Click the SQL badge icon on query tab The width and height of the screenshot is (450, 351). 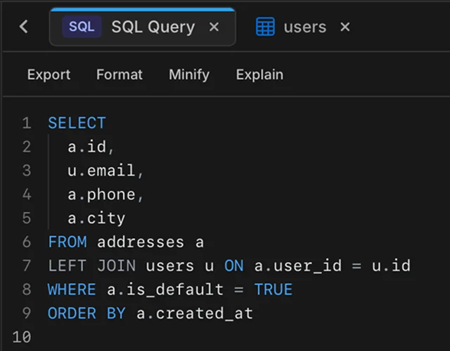pyautogui.click(x=82, y=27)
